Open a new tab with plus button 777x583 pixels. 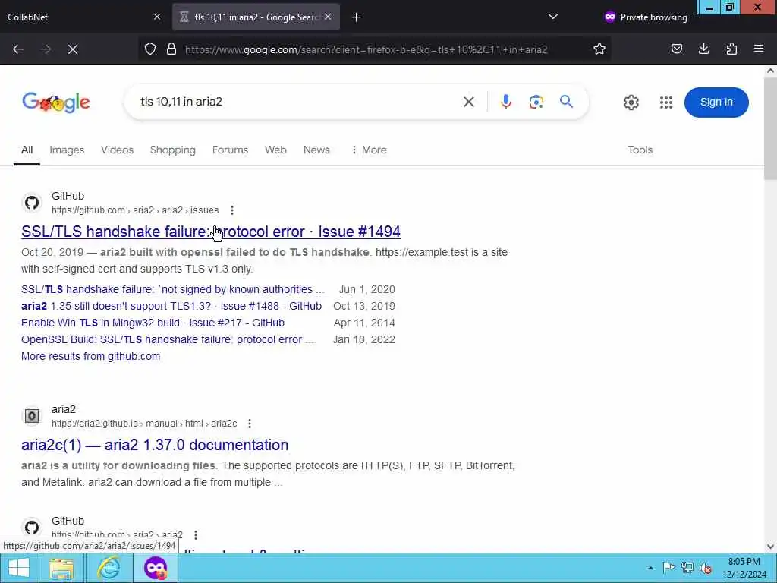click(357, 17)
